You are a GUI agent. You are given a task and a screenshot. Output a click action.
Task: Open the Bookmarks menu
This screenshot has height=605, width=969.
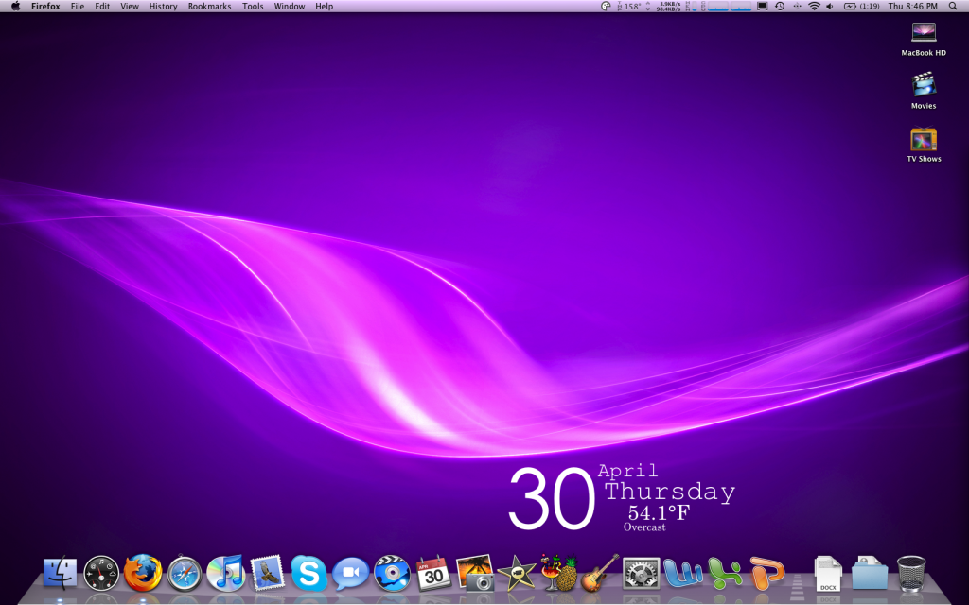click(209, 7)
